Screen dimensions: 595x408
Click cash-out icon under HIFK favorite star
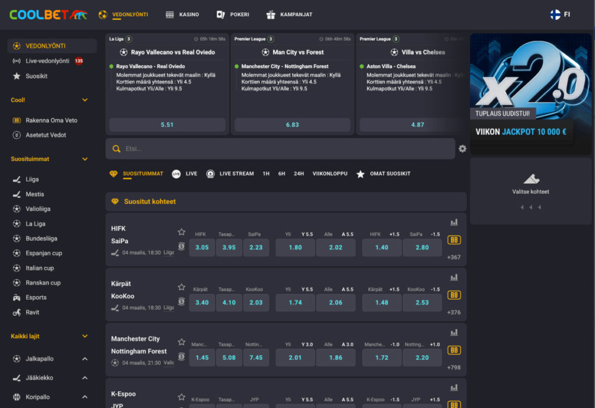click(x=181, y=247)
